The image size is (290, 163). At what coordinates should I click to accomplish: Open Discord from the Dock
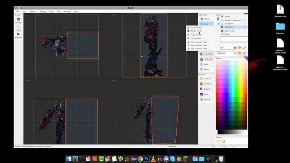pos(166,159)
